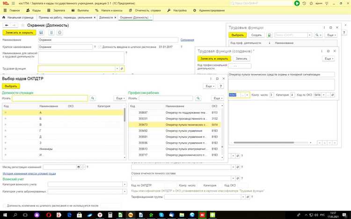Click the save floppy disk icon in Охранник form
This screenshot has width=351, height=219.
point(41,33)
